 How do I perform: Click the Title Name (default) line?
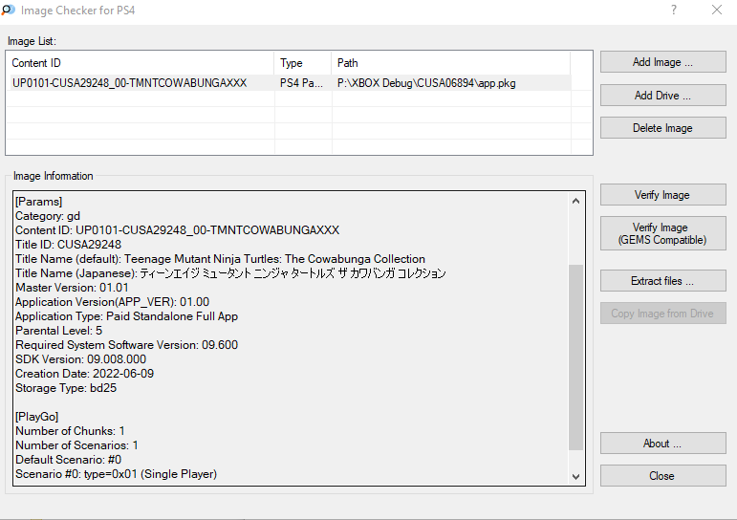tap(220, 259)
